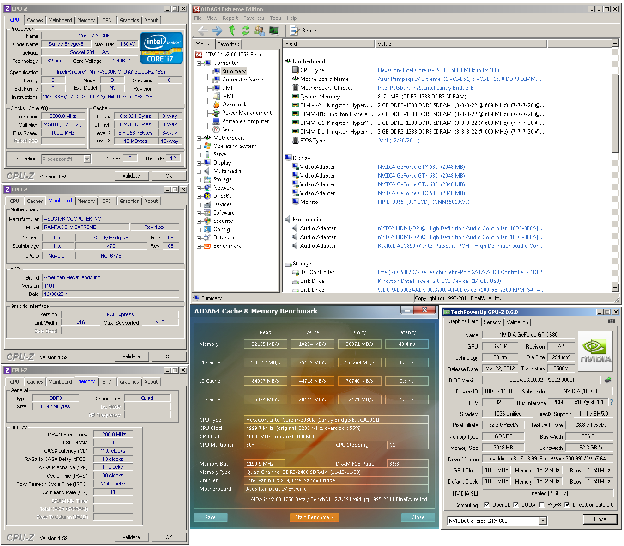Click Close in Cache & Memory Benchmark
Screen dimensions: 624x546
(x=418, y=517)
